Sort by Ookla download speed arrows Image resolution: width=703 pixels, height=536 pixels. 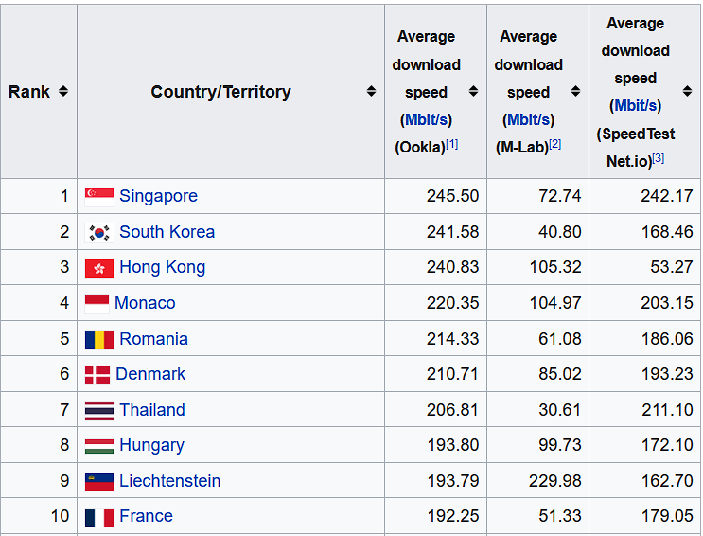[x=473, y=92]
